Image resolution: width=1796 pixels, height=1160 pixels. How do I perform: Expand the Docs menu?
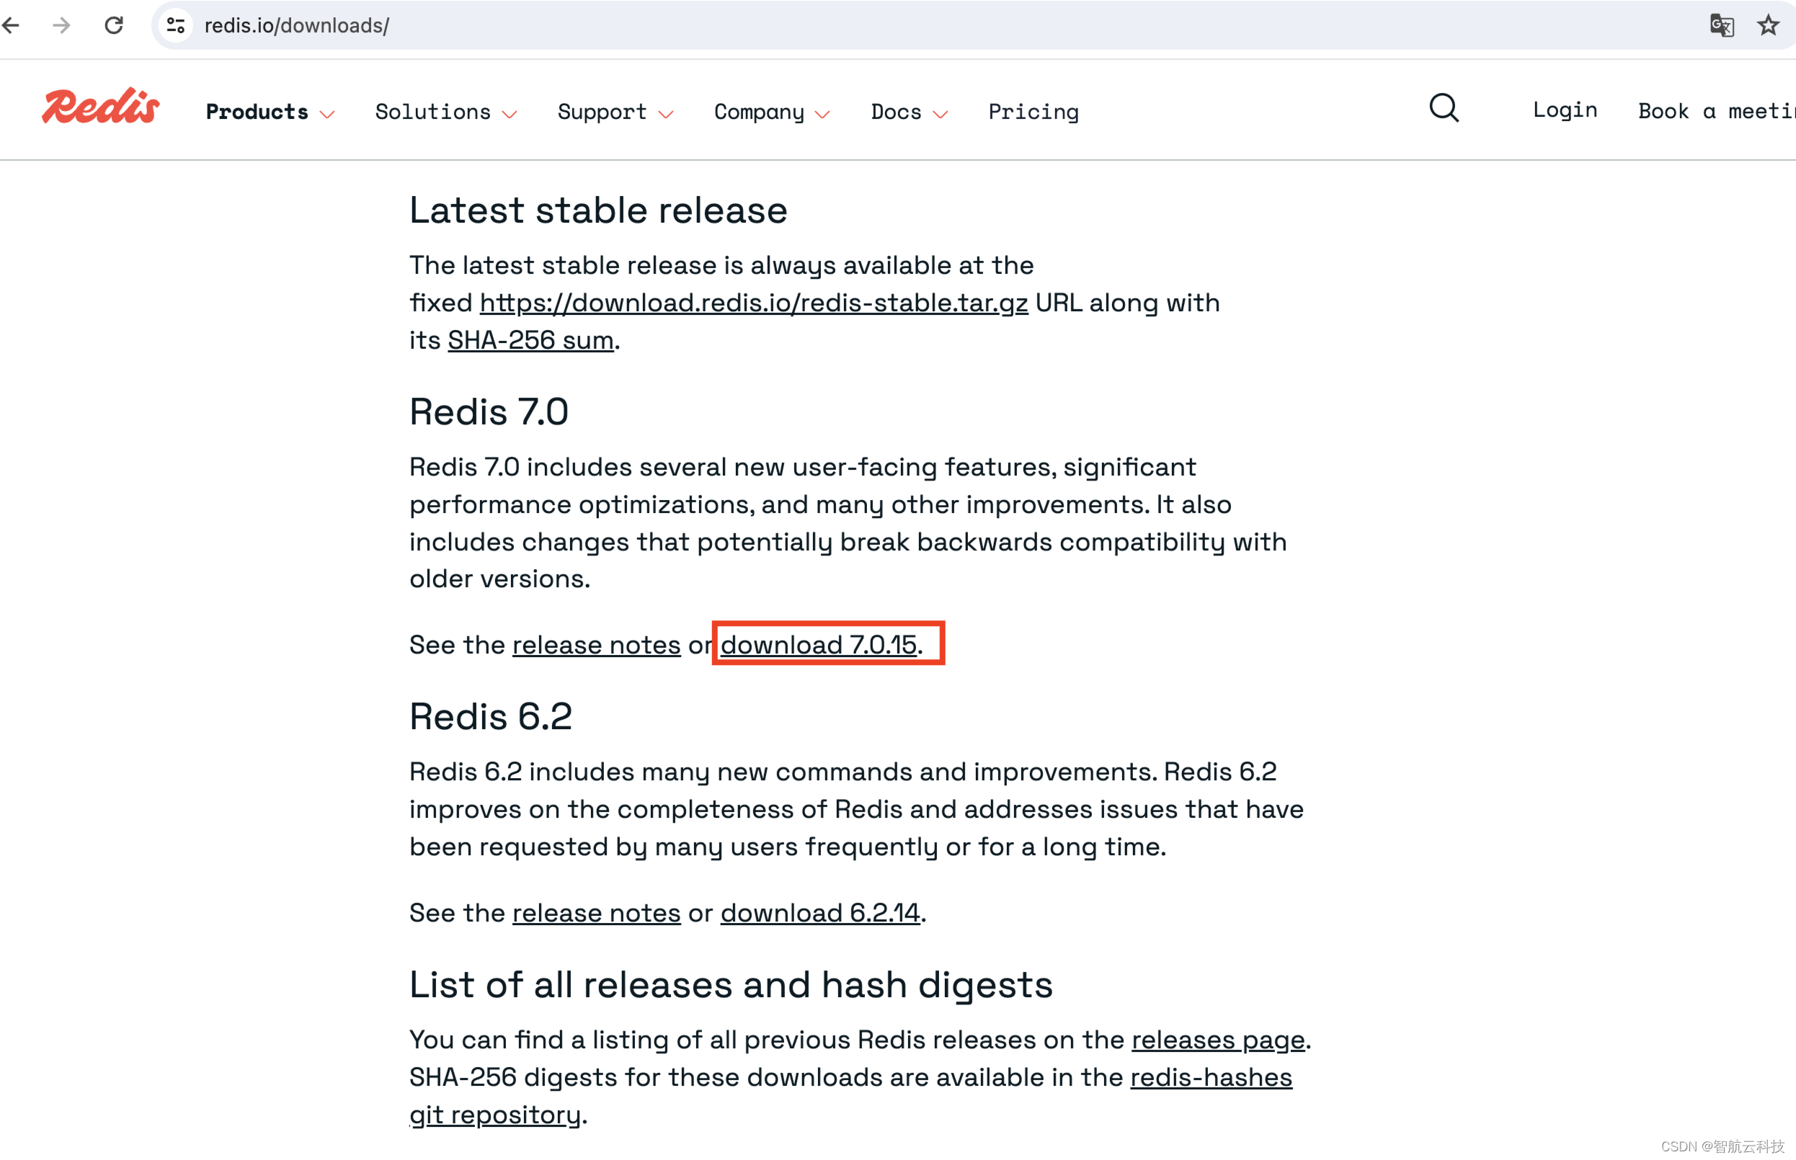click(910, 112)
